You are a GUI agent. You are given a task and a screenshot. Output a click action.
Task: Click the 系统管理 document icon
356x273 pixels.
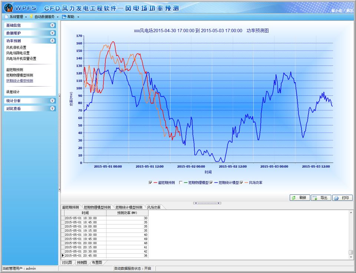(6, 17)
